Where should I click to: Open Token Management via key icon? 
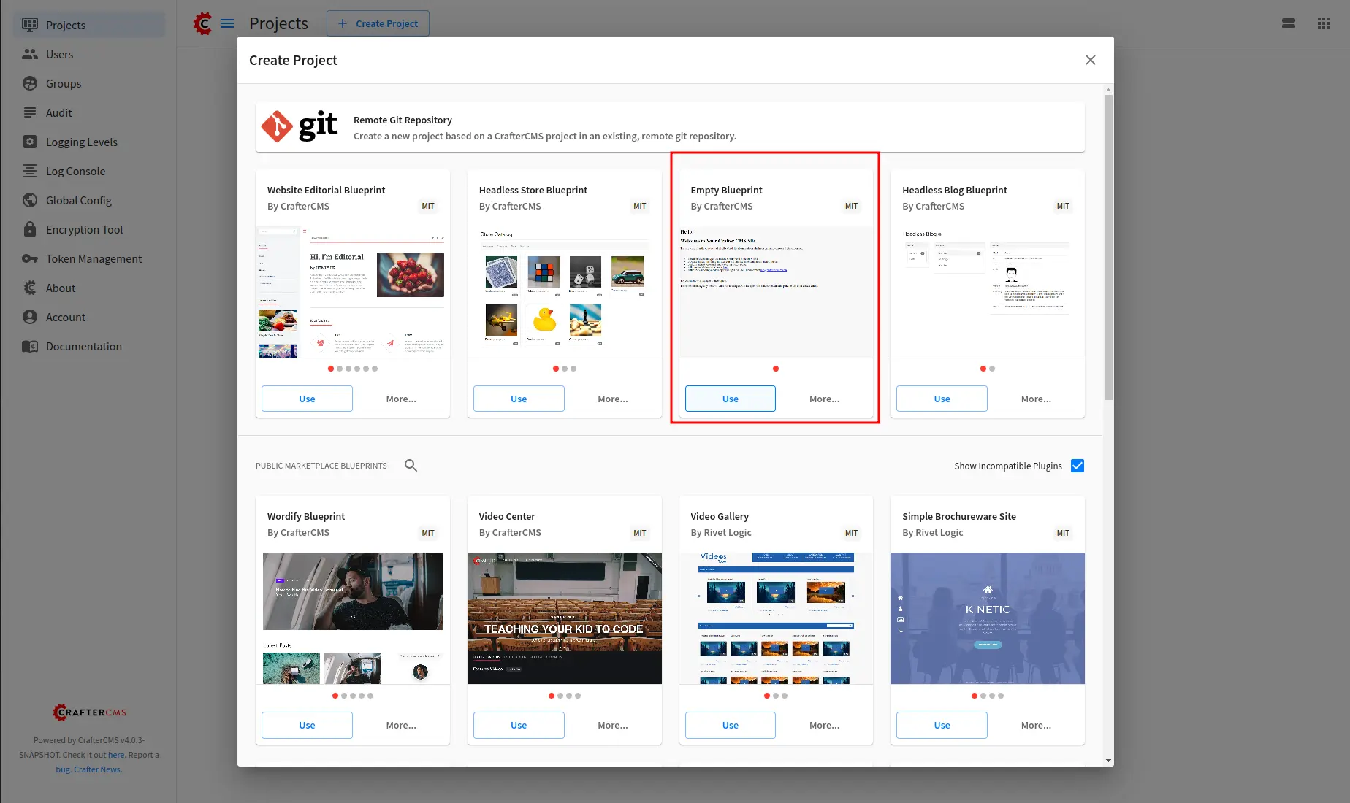tap(30, 258)
